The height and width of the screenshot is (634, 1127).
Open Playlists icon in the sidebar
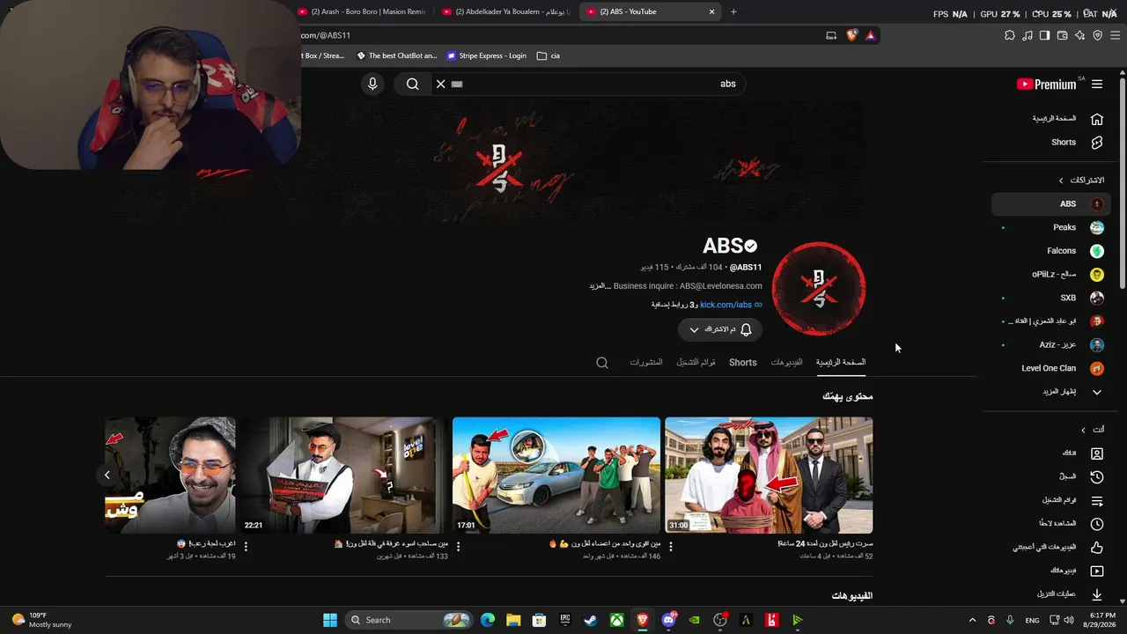tap(1097, 500)
